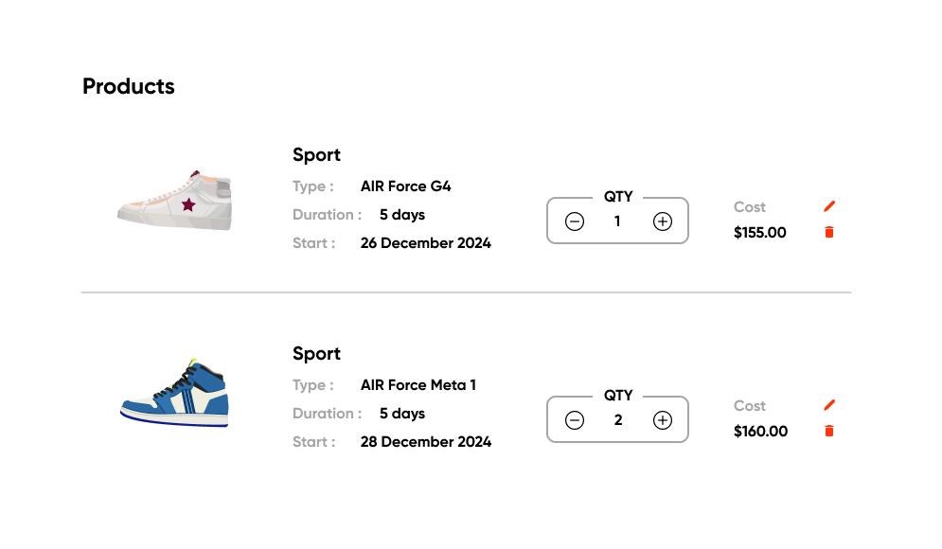Click the 26 December 2024 start date
Image resolution: width=942 pixels, height=549 pixels.
point(425,243)
